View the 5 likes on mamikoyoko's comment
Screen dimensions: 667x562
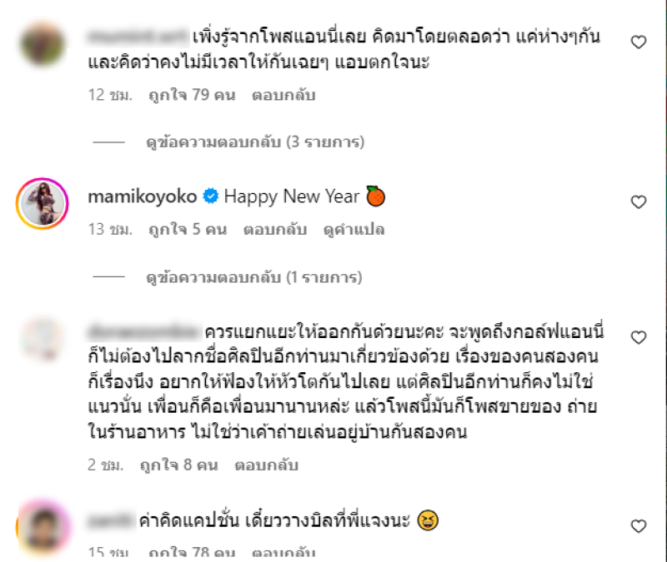(x=188, y=230)
